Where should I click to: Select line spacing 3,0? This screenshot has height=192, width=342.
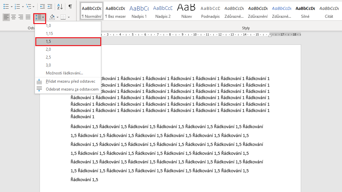pos(68,65)
